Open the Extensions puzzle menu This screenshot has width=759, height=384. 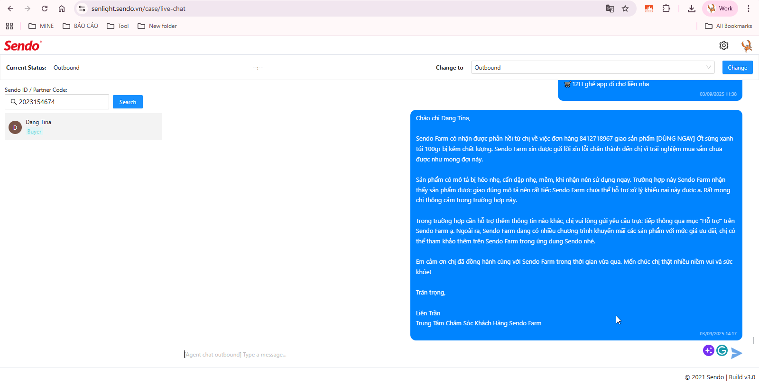click(666, 9)
